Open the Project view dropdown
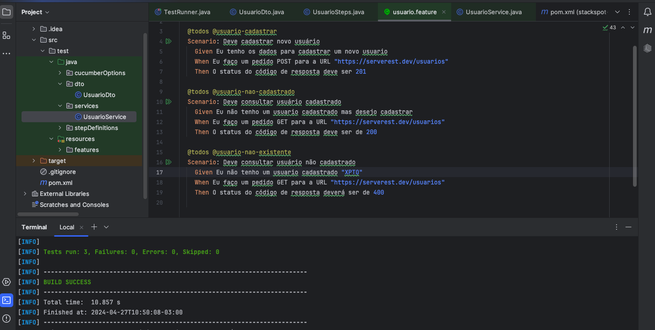Viewport: 655px width, 330px height. 35,12
